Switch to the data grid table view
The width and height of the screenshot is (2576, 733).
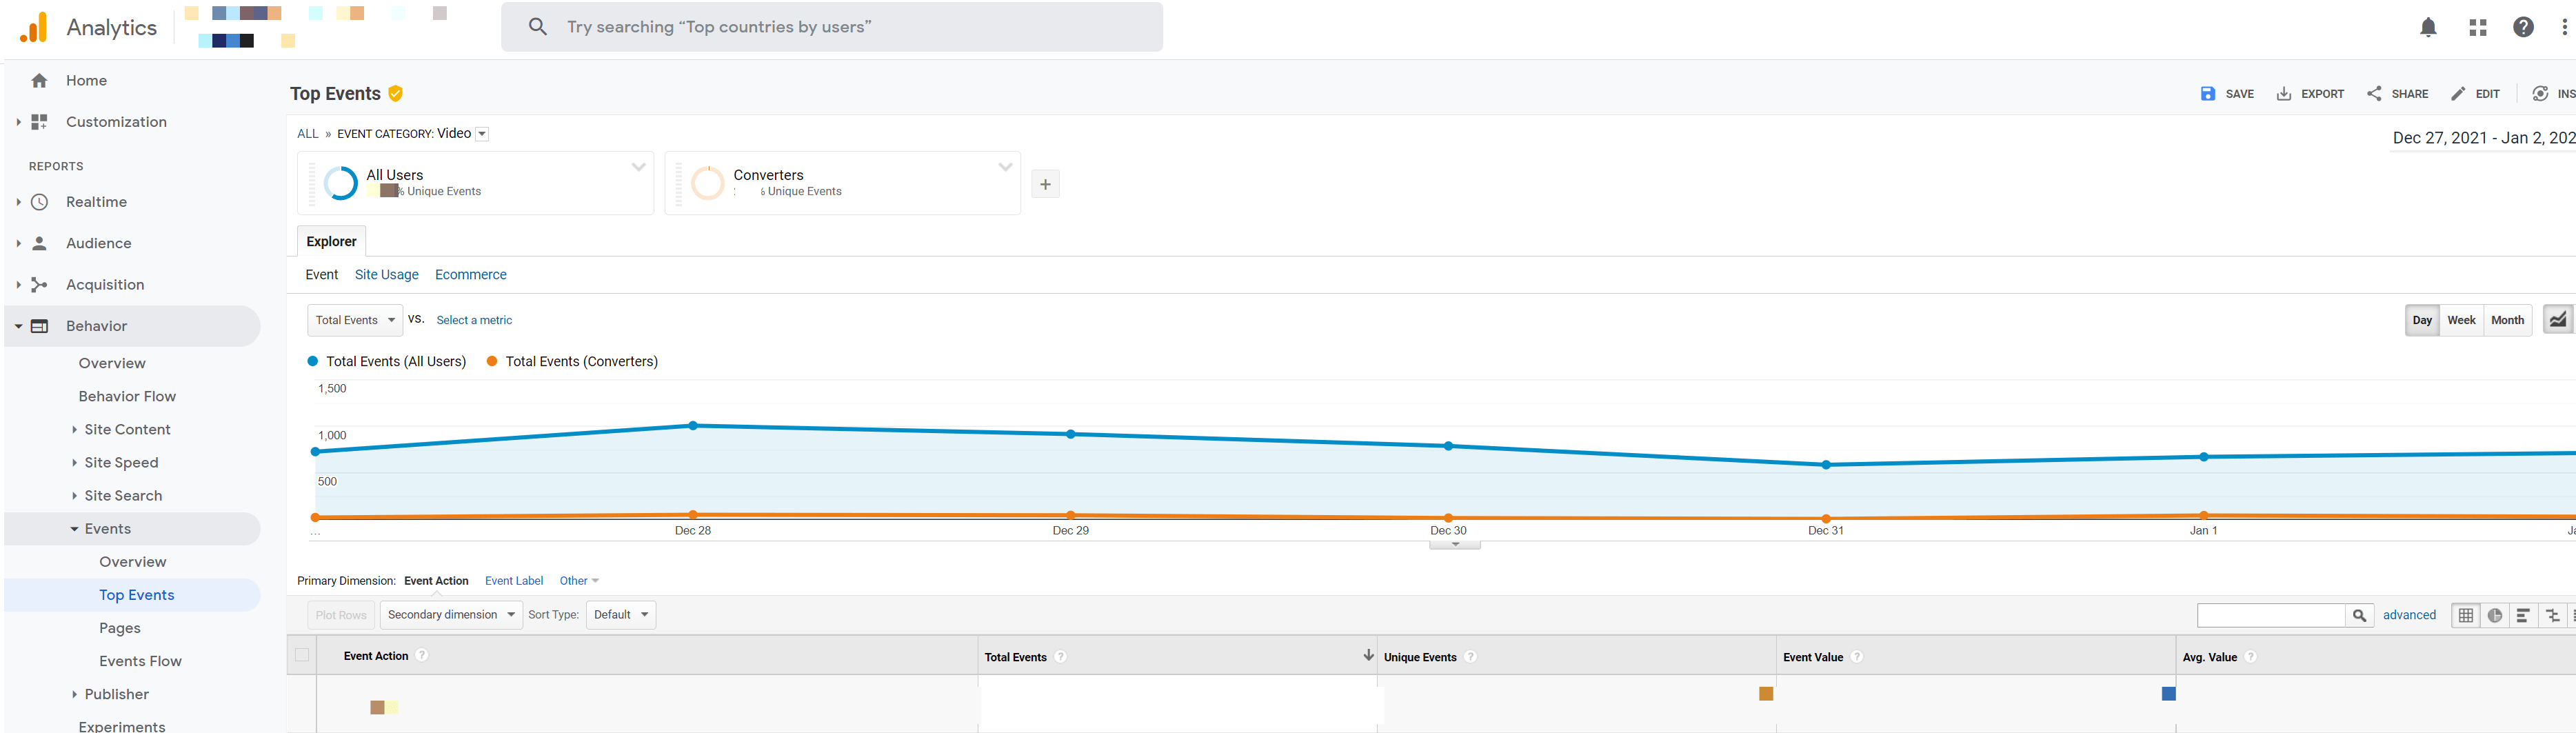[2466, 616]
